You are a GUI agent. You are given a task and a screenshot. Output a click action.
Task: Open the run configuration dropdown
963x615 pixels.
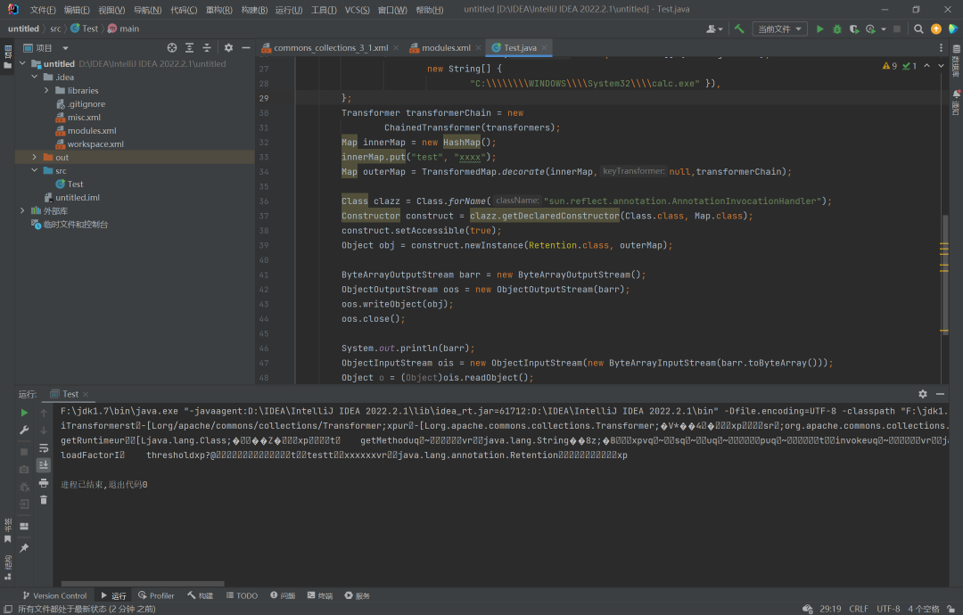point(780,29)
